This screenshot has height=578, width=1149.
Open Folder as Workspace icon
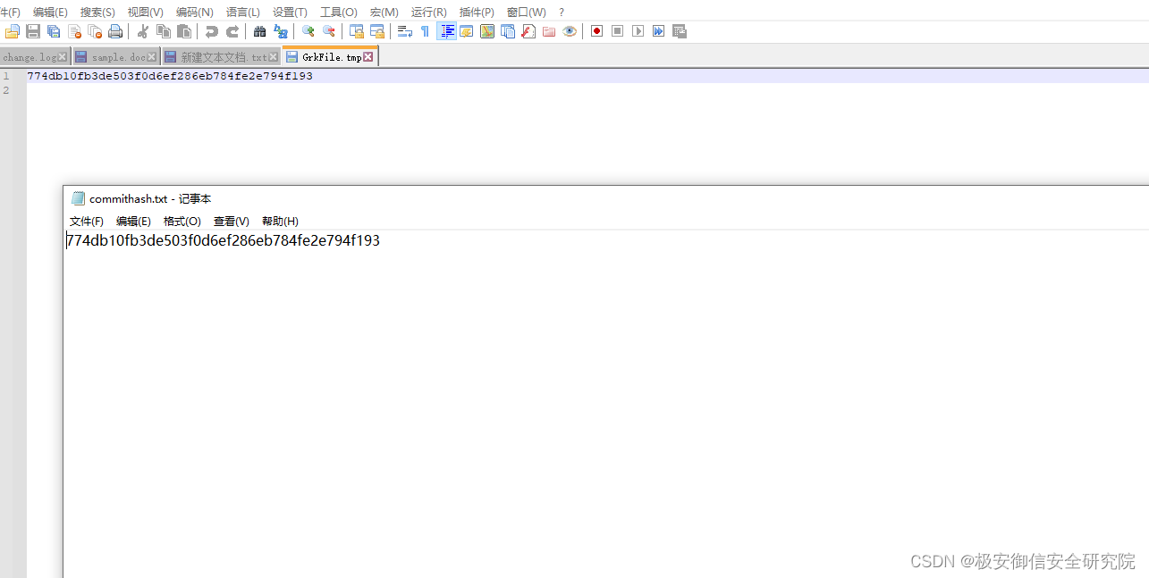click(x=549, y=31)
